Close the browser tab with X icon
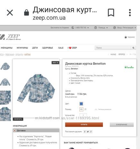Viewport: 140px width, 149px height. coord(10,13)
